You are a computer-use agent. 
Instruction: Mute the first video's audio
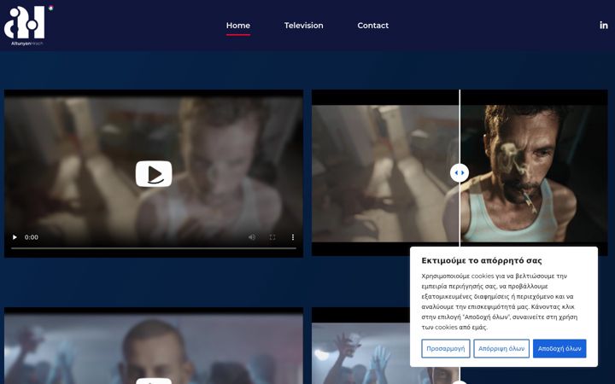click(252, 237)
